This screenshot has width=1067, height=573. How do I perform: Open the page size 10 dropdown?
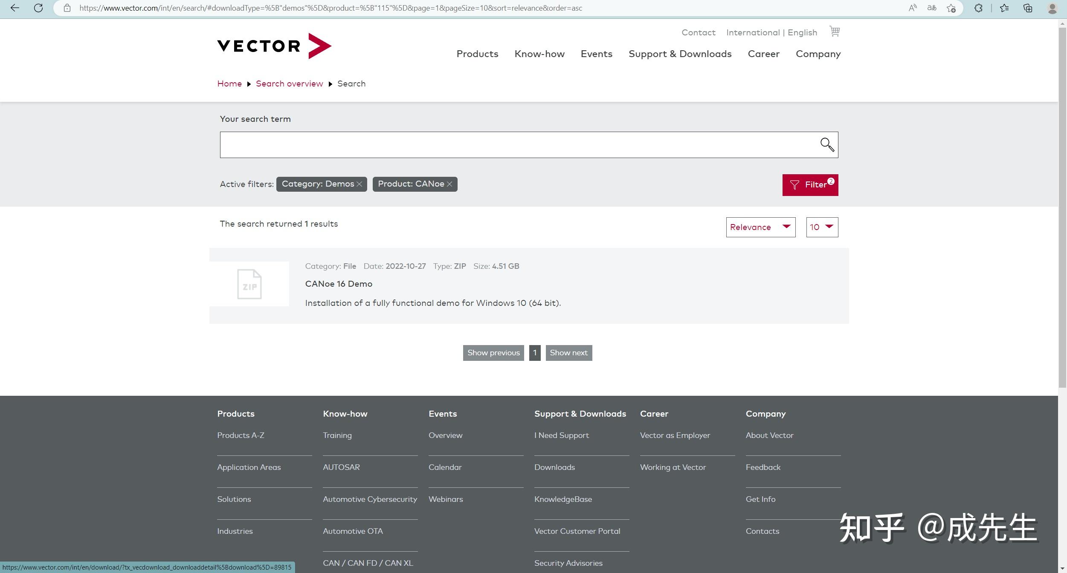(x=822, y=227)
